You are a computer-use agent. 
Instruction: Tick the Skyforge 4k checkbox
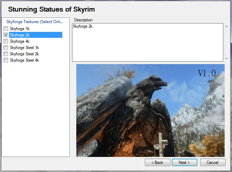6,41
